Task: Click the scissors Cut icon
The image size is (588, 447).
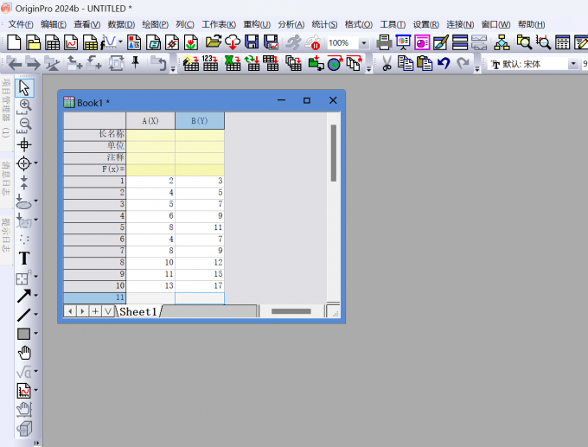Action: point(387,63)
